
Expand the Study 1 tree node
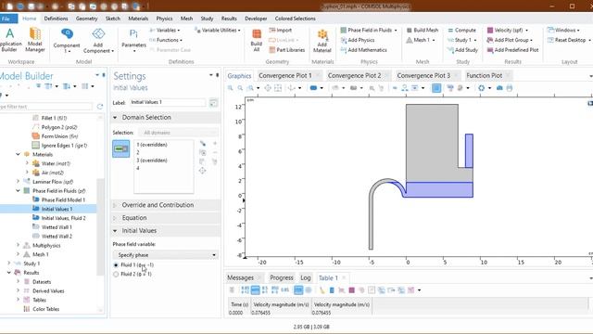8,263
